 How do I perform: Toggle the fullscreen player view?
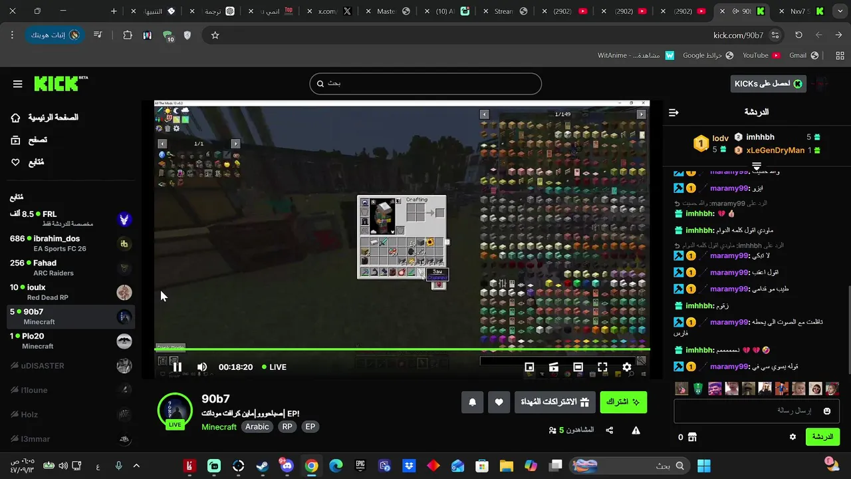[602, 367]
